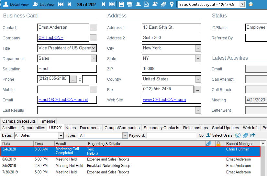This screenshot has height=176, width=267.
Task: Click the ellipsis button beside Contact field
Action: [x=93, y=27]
